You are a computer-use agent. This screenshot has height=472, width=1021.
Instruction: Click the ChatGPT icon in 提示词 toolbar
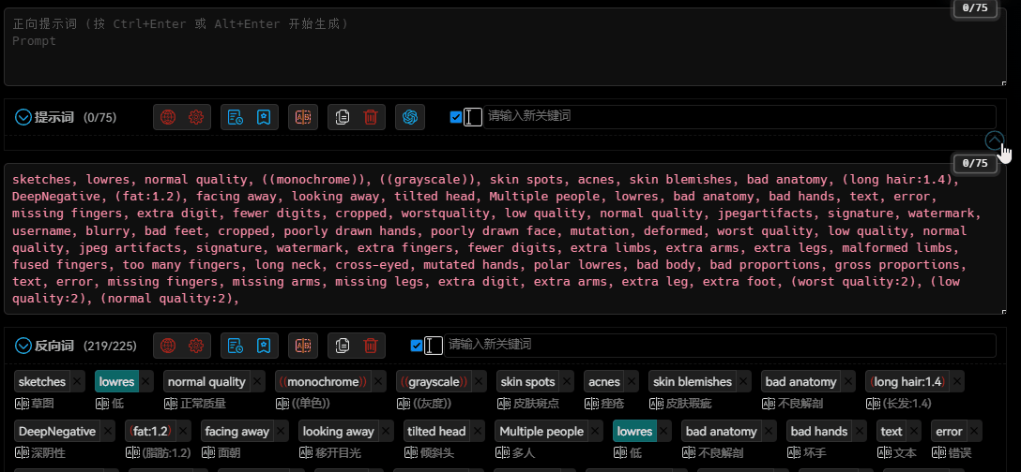(409, 117)
